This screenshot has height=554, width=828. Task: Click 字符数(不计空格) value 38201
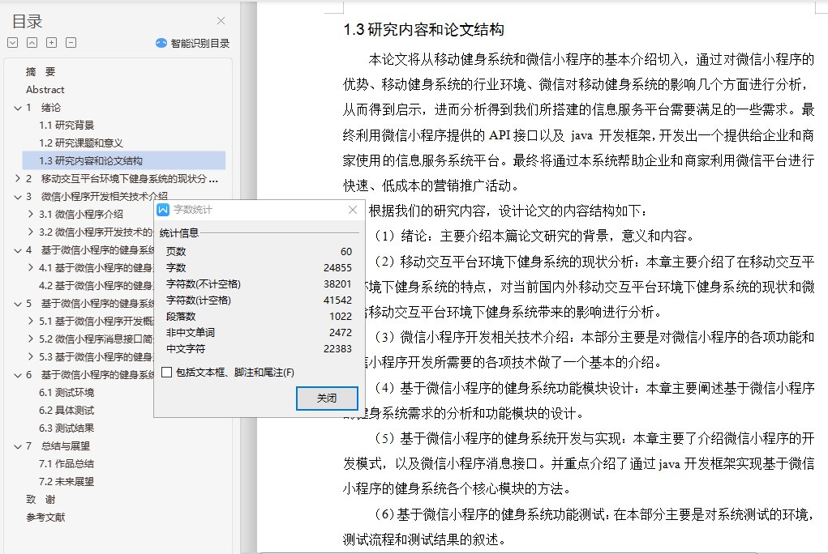coord(338,283)
